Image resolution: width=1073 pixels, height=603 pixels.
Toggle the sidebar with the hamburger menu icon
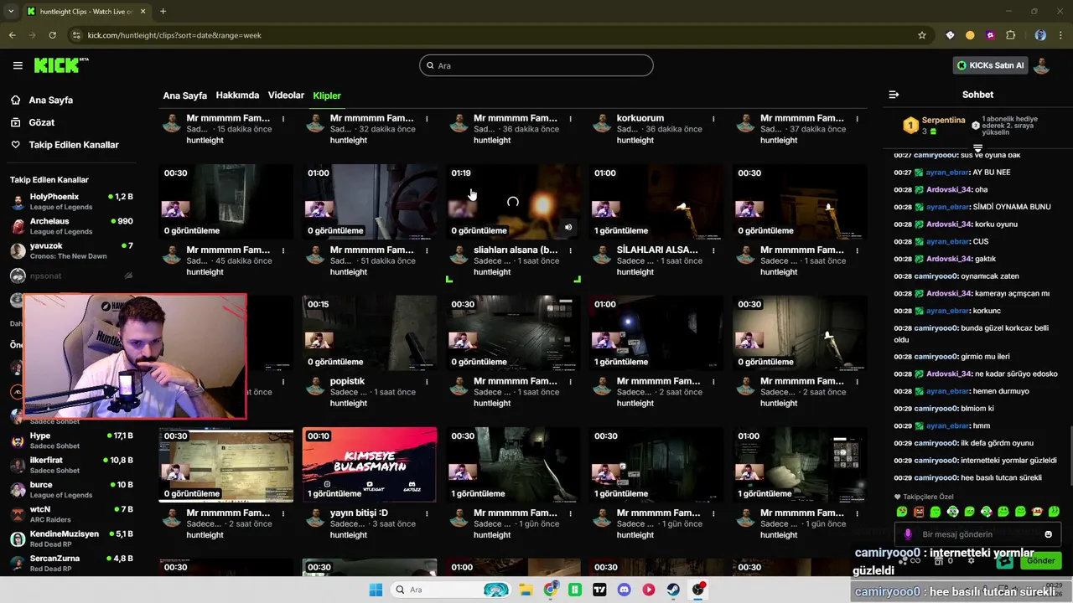click(x=18, y=65)
